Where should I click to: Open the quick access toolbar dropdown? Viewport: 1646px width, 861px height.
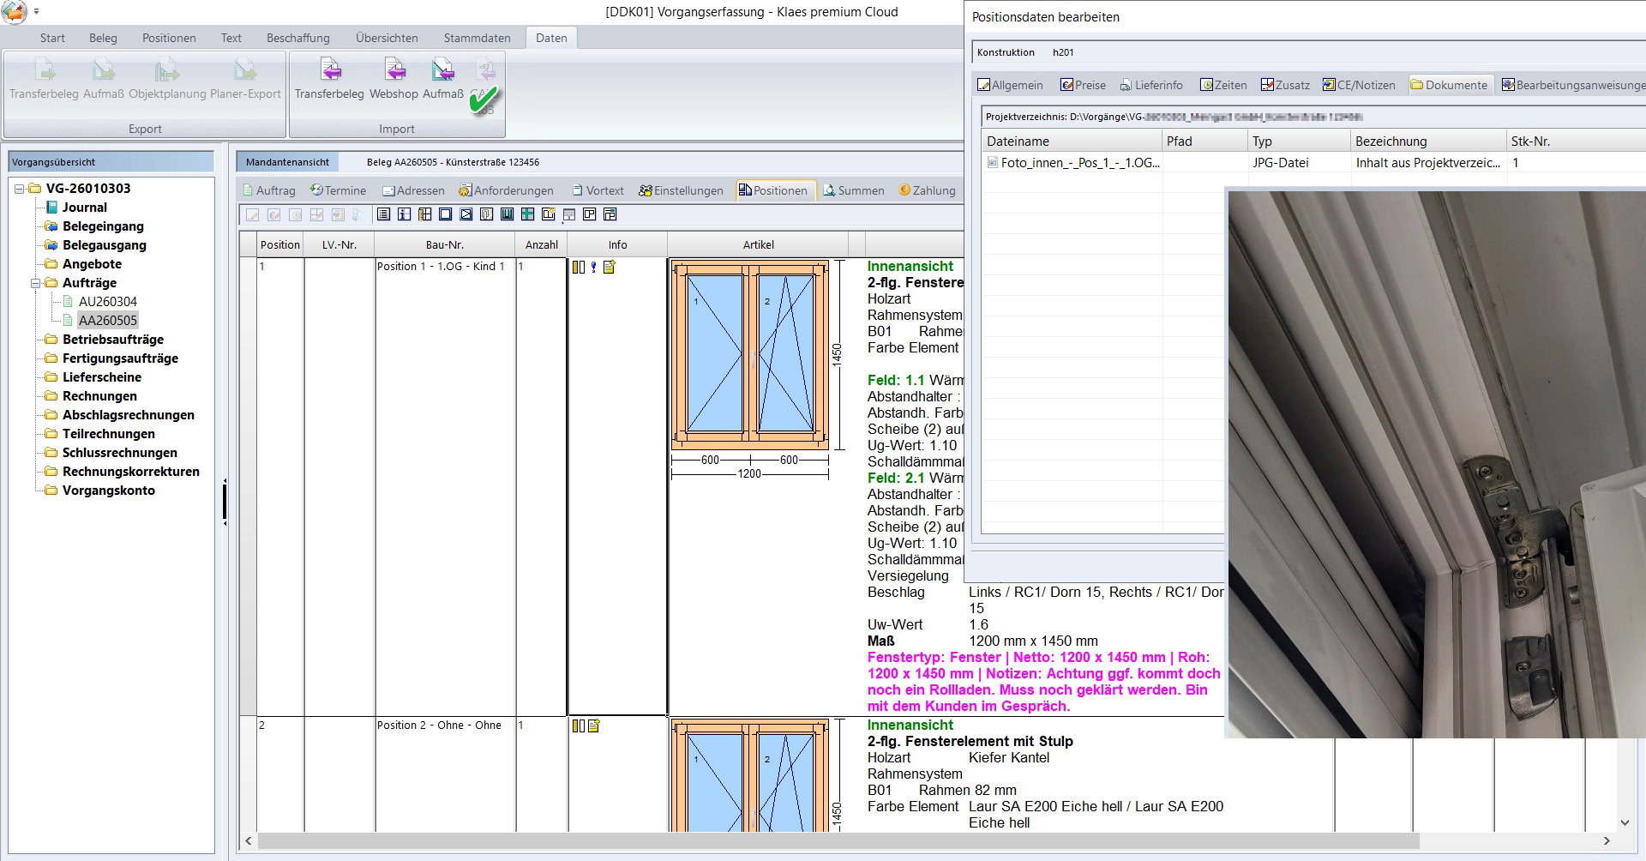pos(36,12)
